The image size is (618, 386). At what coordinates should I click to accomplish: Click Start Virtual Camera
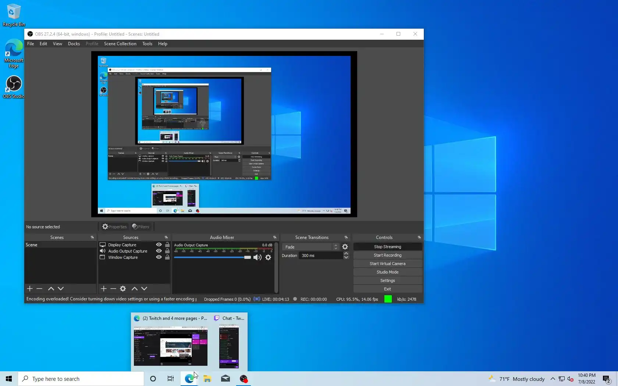[388, 264]
